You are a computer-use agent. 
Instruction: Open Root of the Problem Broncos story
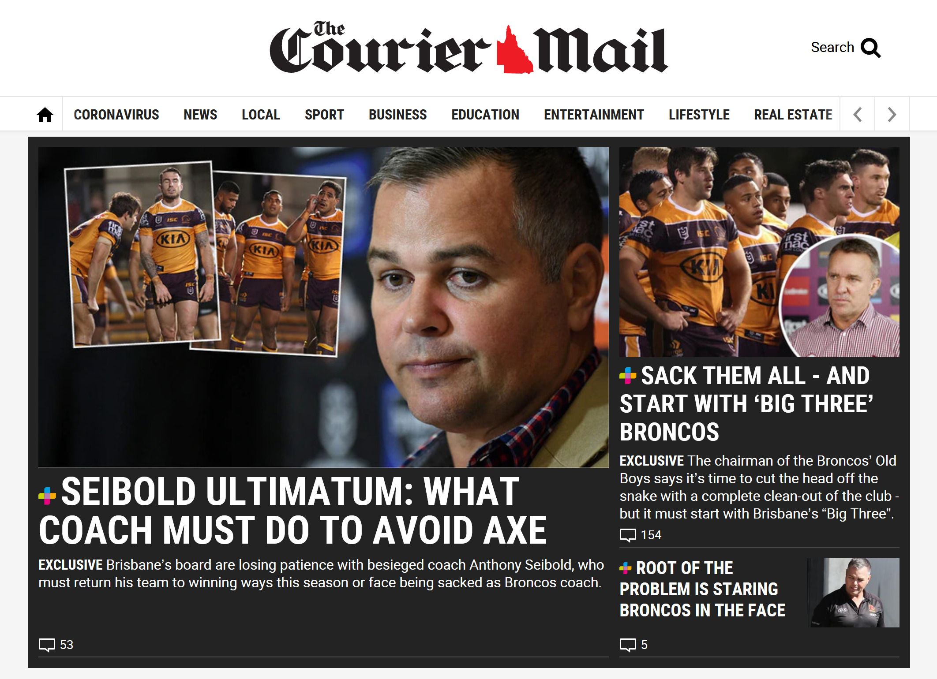pyautogui.click(x=702, y=589)
